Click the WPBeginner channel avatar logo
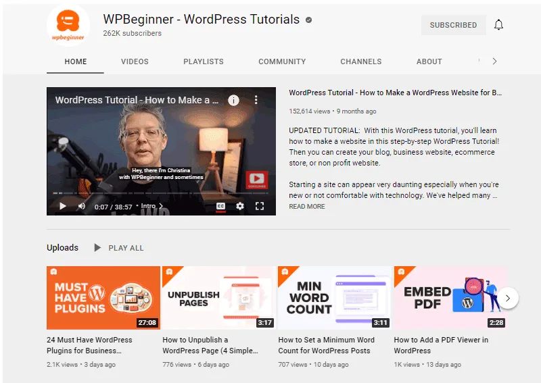541x383 pixels. [68, 25]
